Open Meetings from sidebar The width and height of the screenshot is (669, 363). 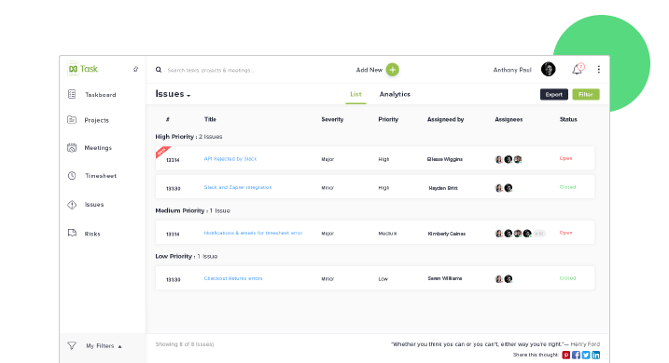click(98, 148)
